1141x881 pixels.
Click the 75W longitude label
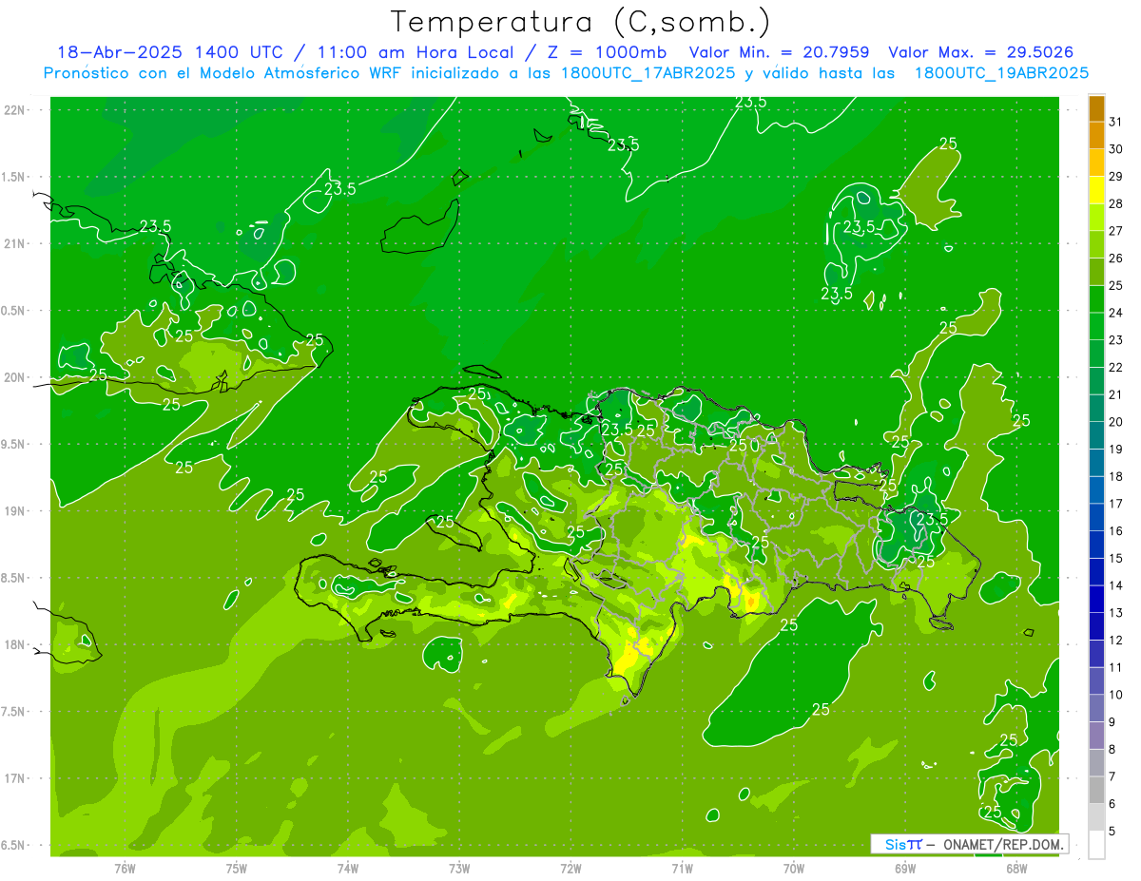tap(237, 868)
